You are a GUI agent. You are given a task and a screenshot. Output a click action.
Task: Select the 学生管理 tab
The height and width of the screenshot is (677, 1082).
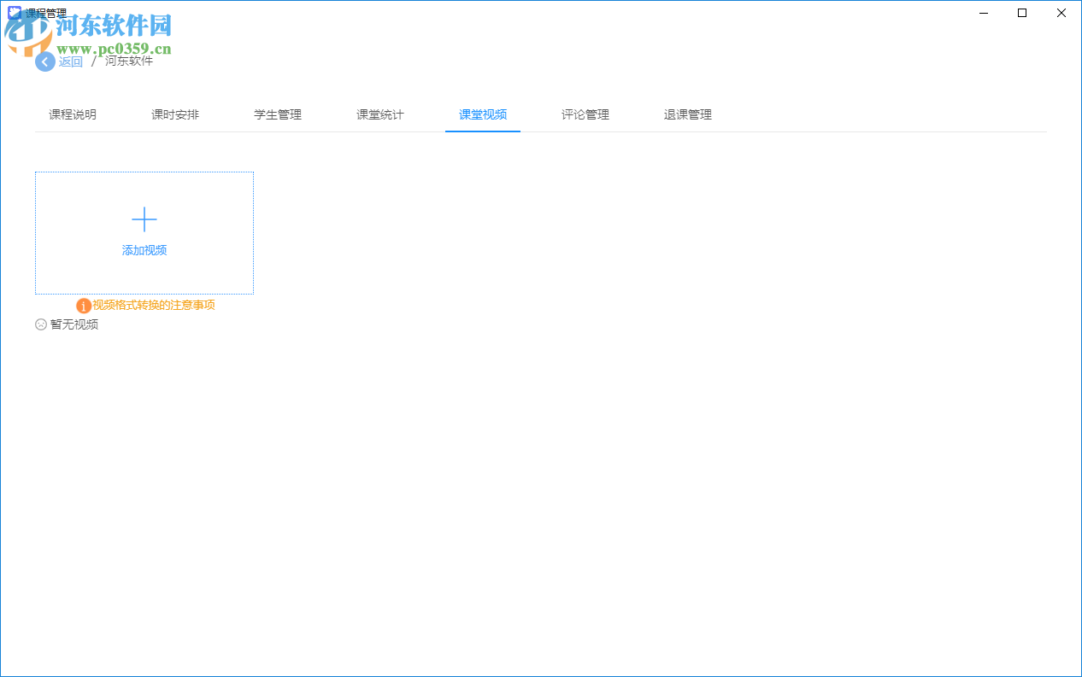[x=277, y=114]
